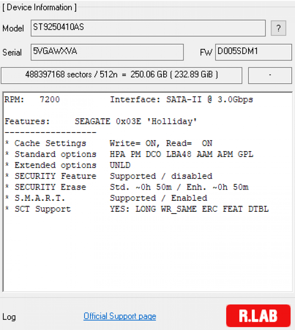The height and width of the screenshot is (330, 295).
Task: Click the SECURITY Feature row
Action: pyautogui.click(x=108, y=176)
